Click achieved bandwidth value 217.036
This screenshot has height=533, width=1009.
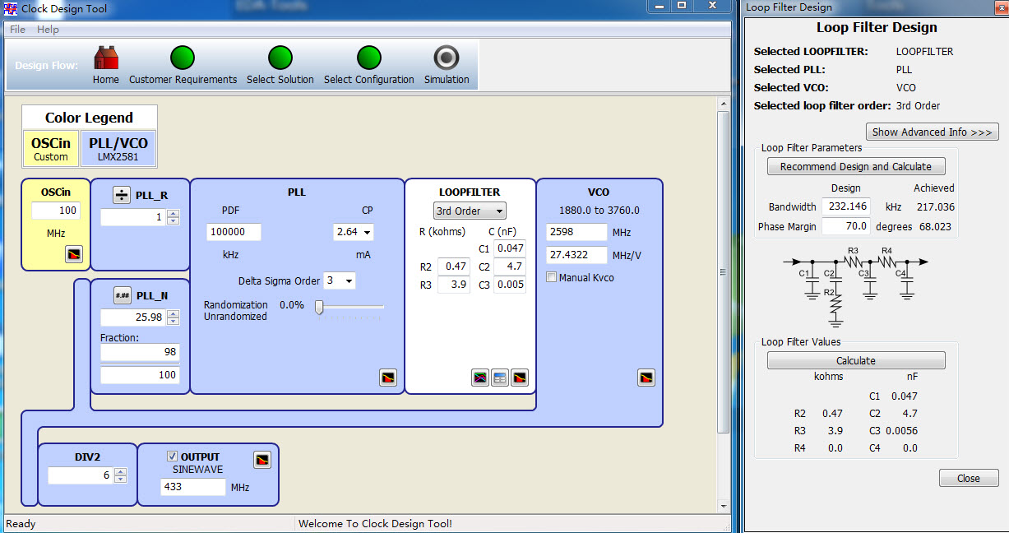click(x=934, y=207)
